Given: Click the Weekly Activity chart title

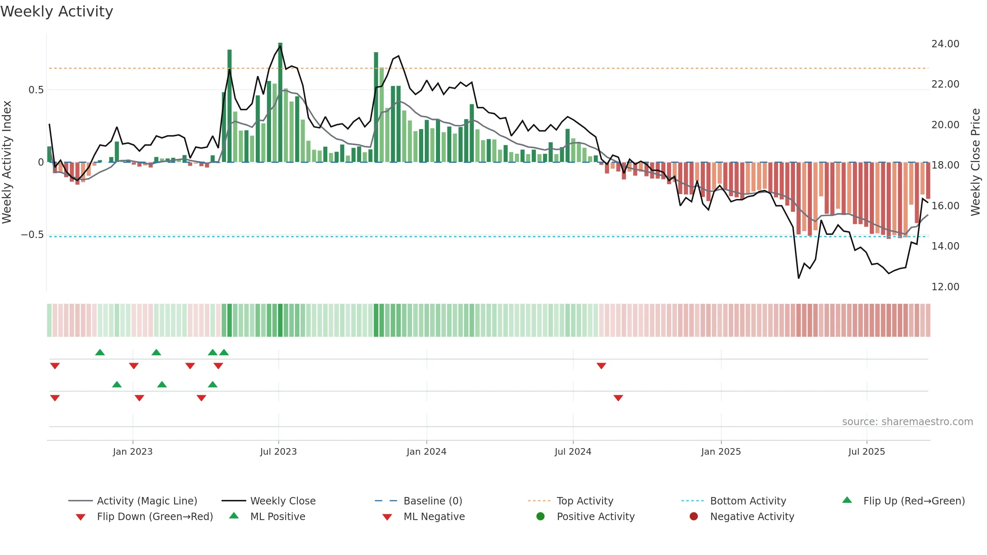Looking at the screenshot, I should 57,12.
